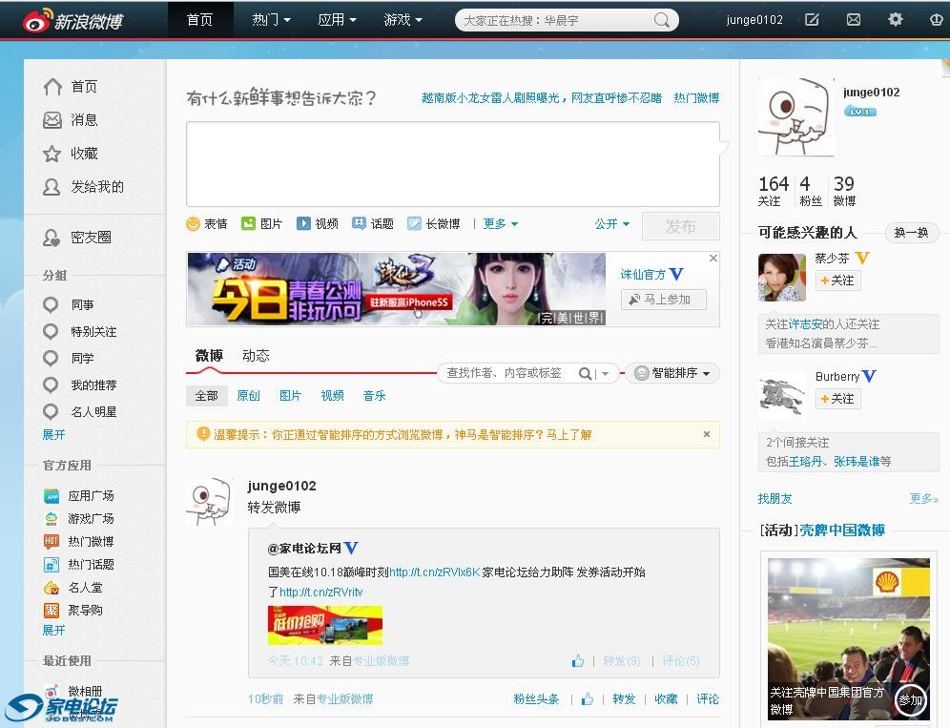Click the 发布 publish button
This screenshot has height=728, width=950.
pyautogui.click(x=680, y=227)
